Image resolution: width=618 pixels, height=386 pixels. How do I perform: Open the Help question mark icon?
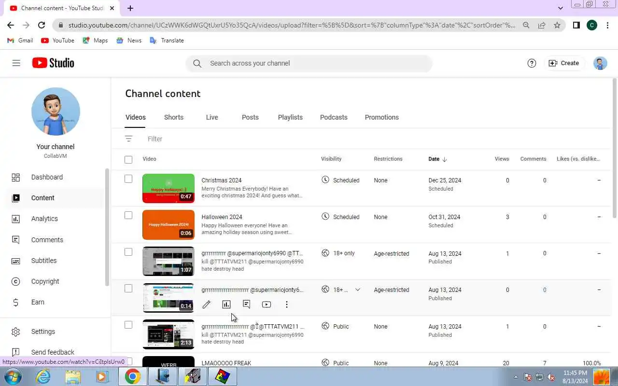click(532, 63)
